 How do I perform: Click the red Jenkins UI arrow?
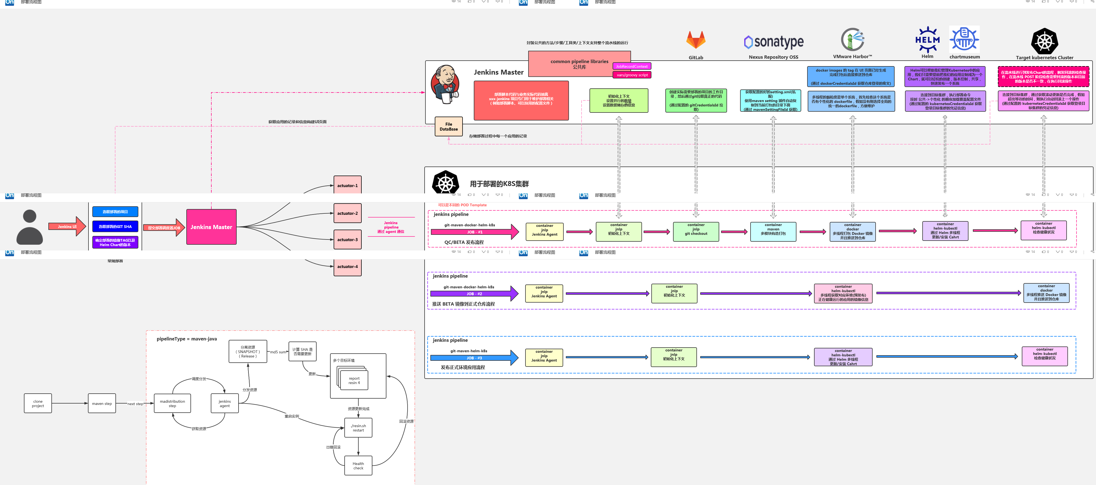tap(67, 226)
